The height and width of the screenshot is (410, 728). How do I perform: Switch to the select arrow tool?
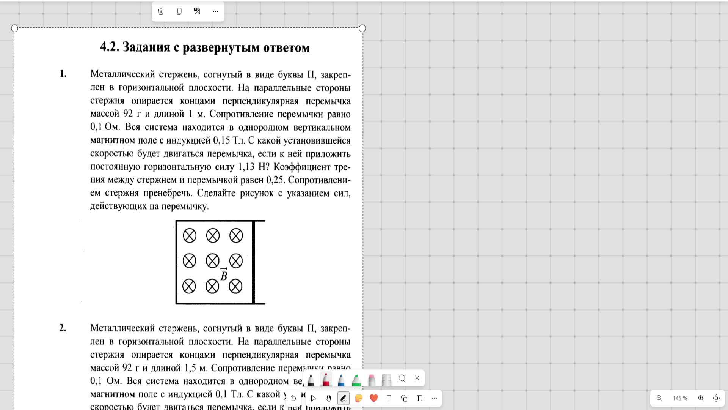[x=313, y=398]
